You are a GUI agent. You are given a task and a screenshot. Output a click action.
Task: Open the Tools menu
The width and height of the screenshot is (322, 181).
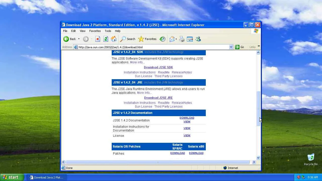(x=108, y=31)
